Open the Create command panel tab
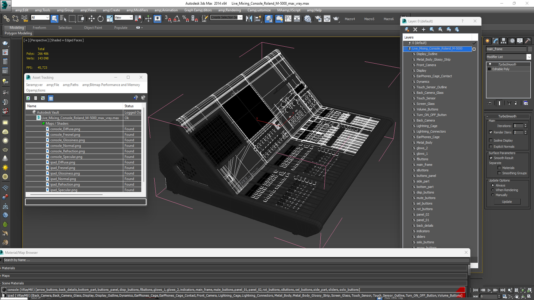This screenshot has height=300, width=534. 488,41
